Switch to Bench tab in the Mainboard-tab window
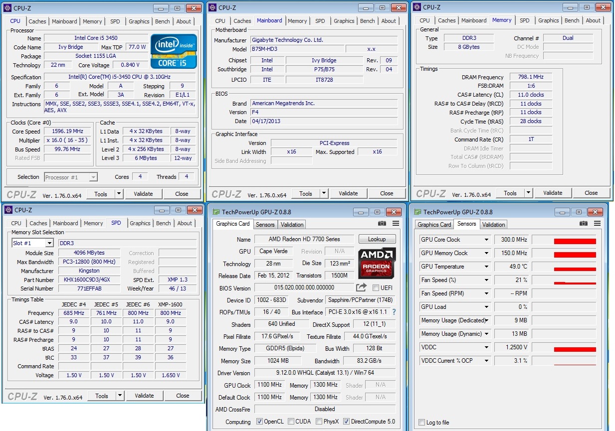Image resolution: width=615 pixels, height=431 pixels. point(368,21)
